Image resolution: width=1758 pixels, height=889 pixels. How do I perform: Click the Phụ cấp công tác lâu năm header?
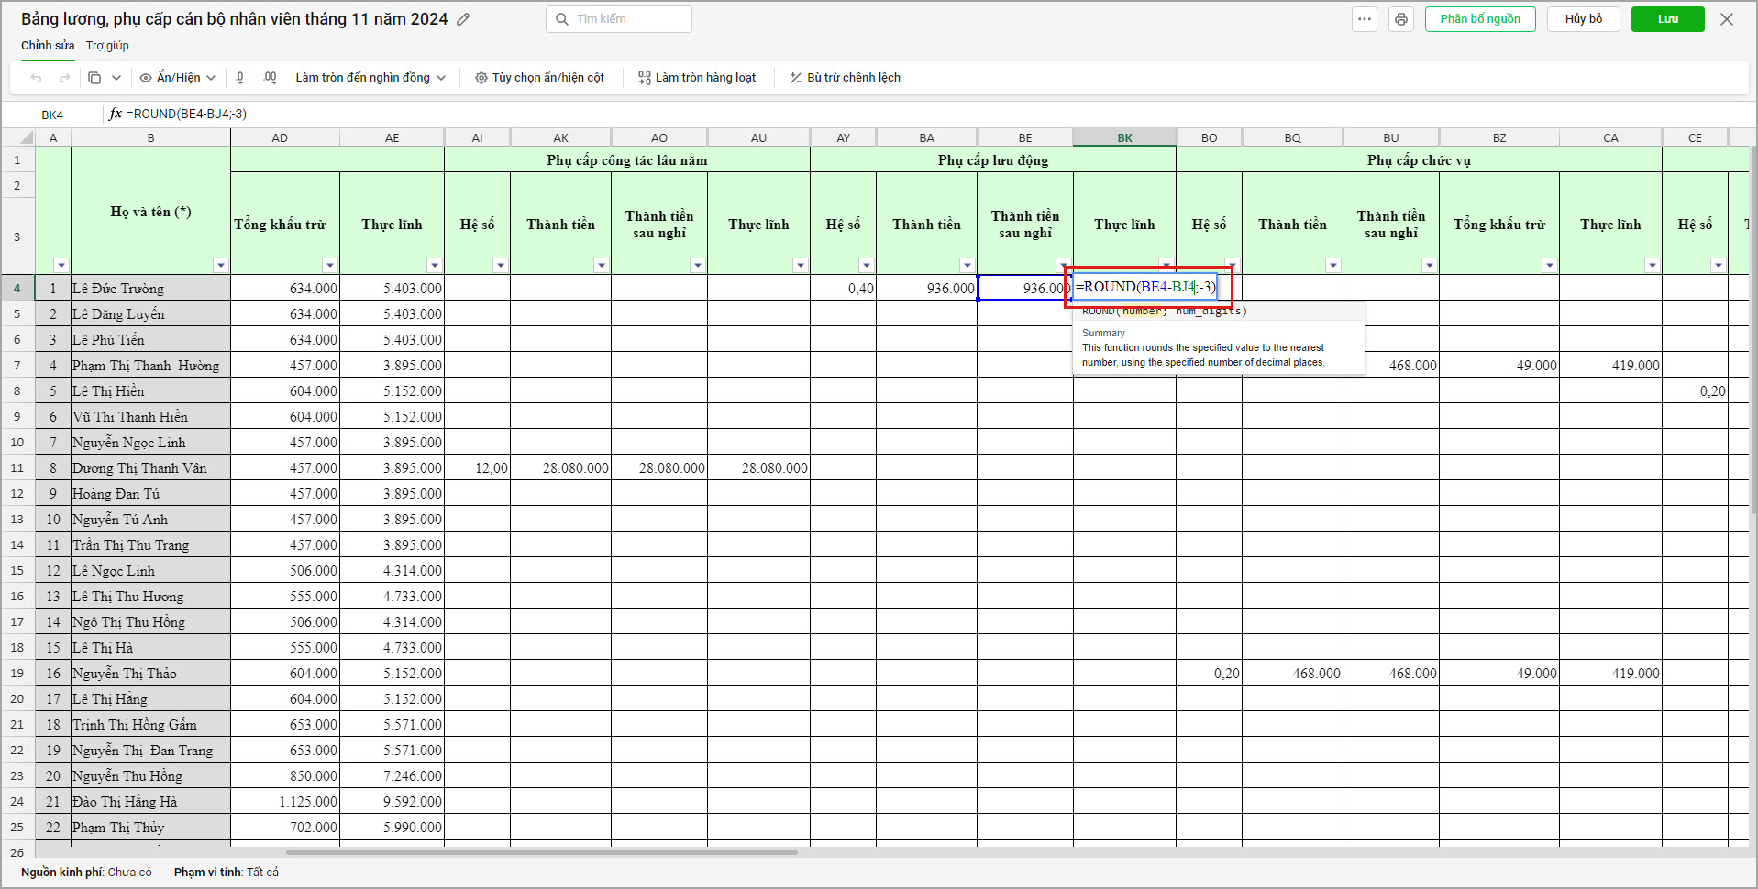click(627, 159)
